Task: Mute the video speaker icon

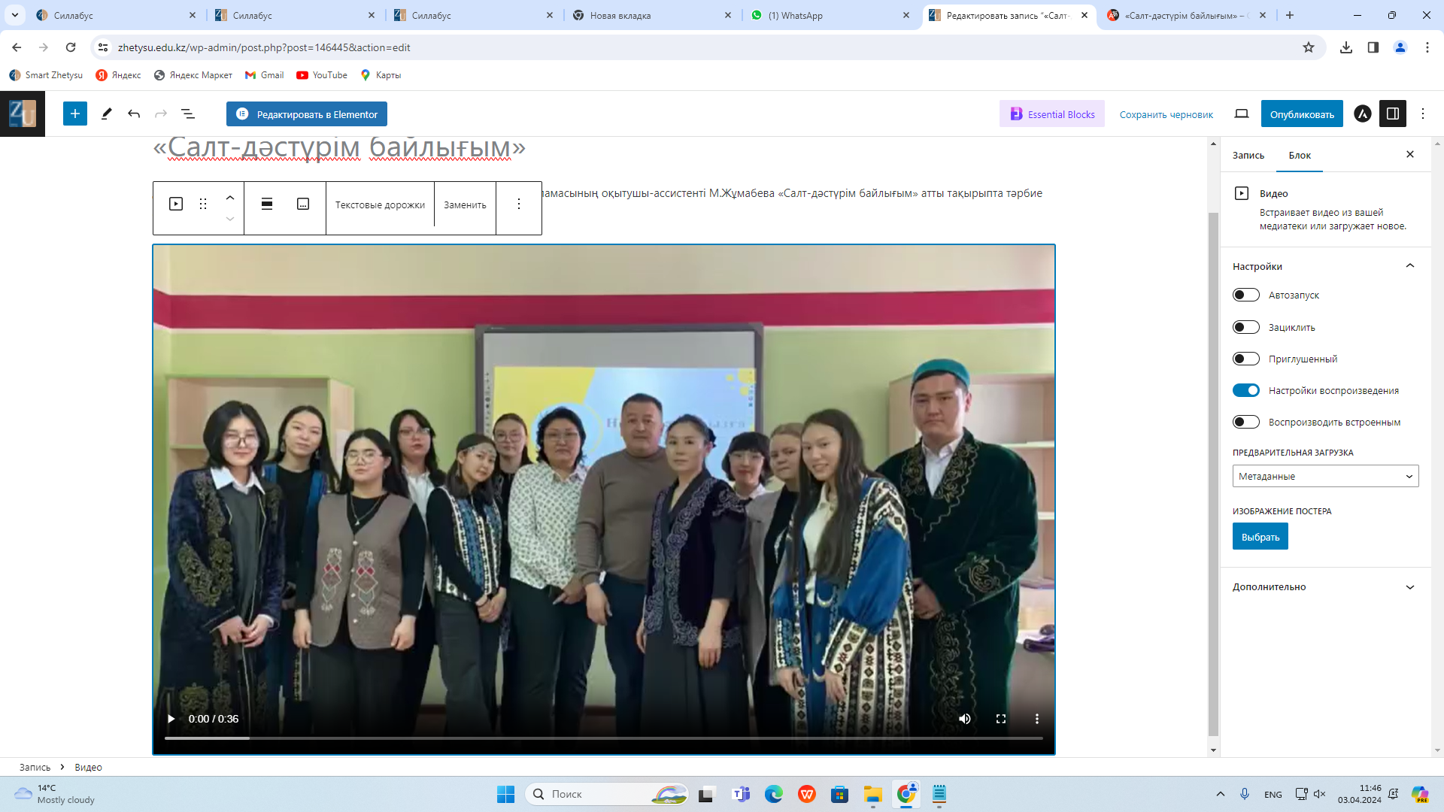Action: 965,719
